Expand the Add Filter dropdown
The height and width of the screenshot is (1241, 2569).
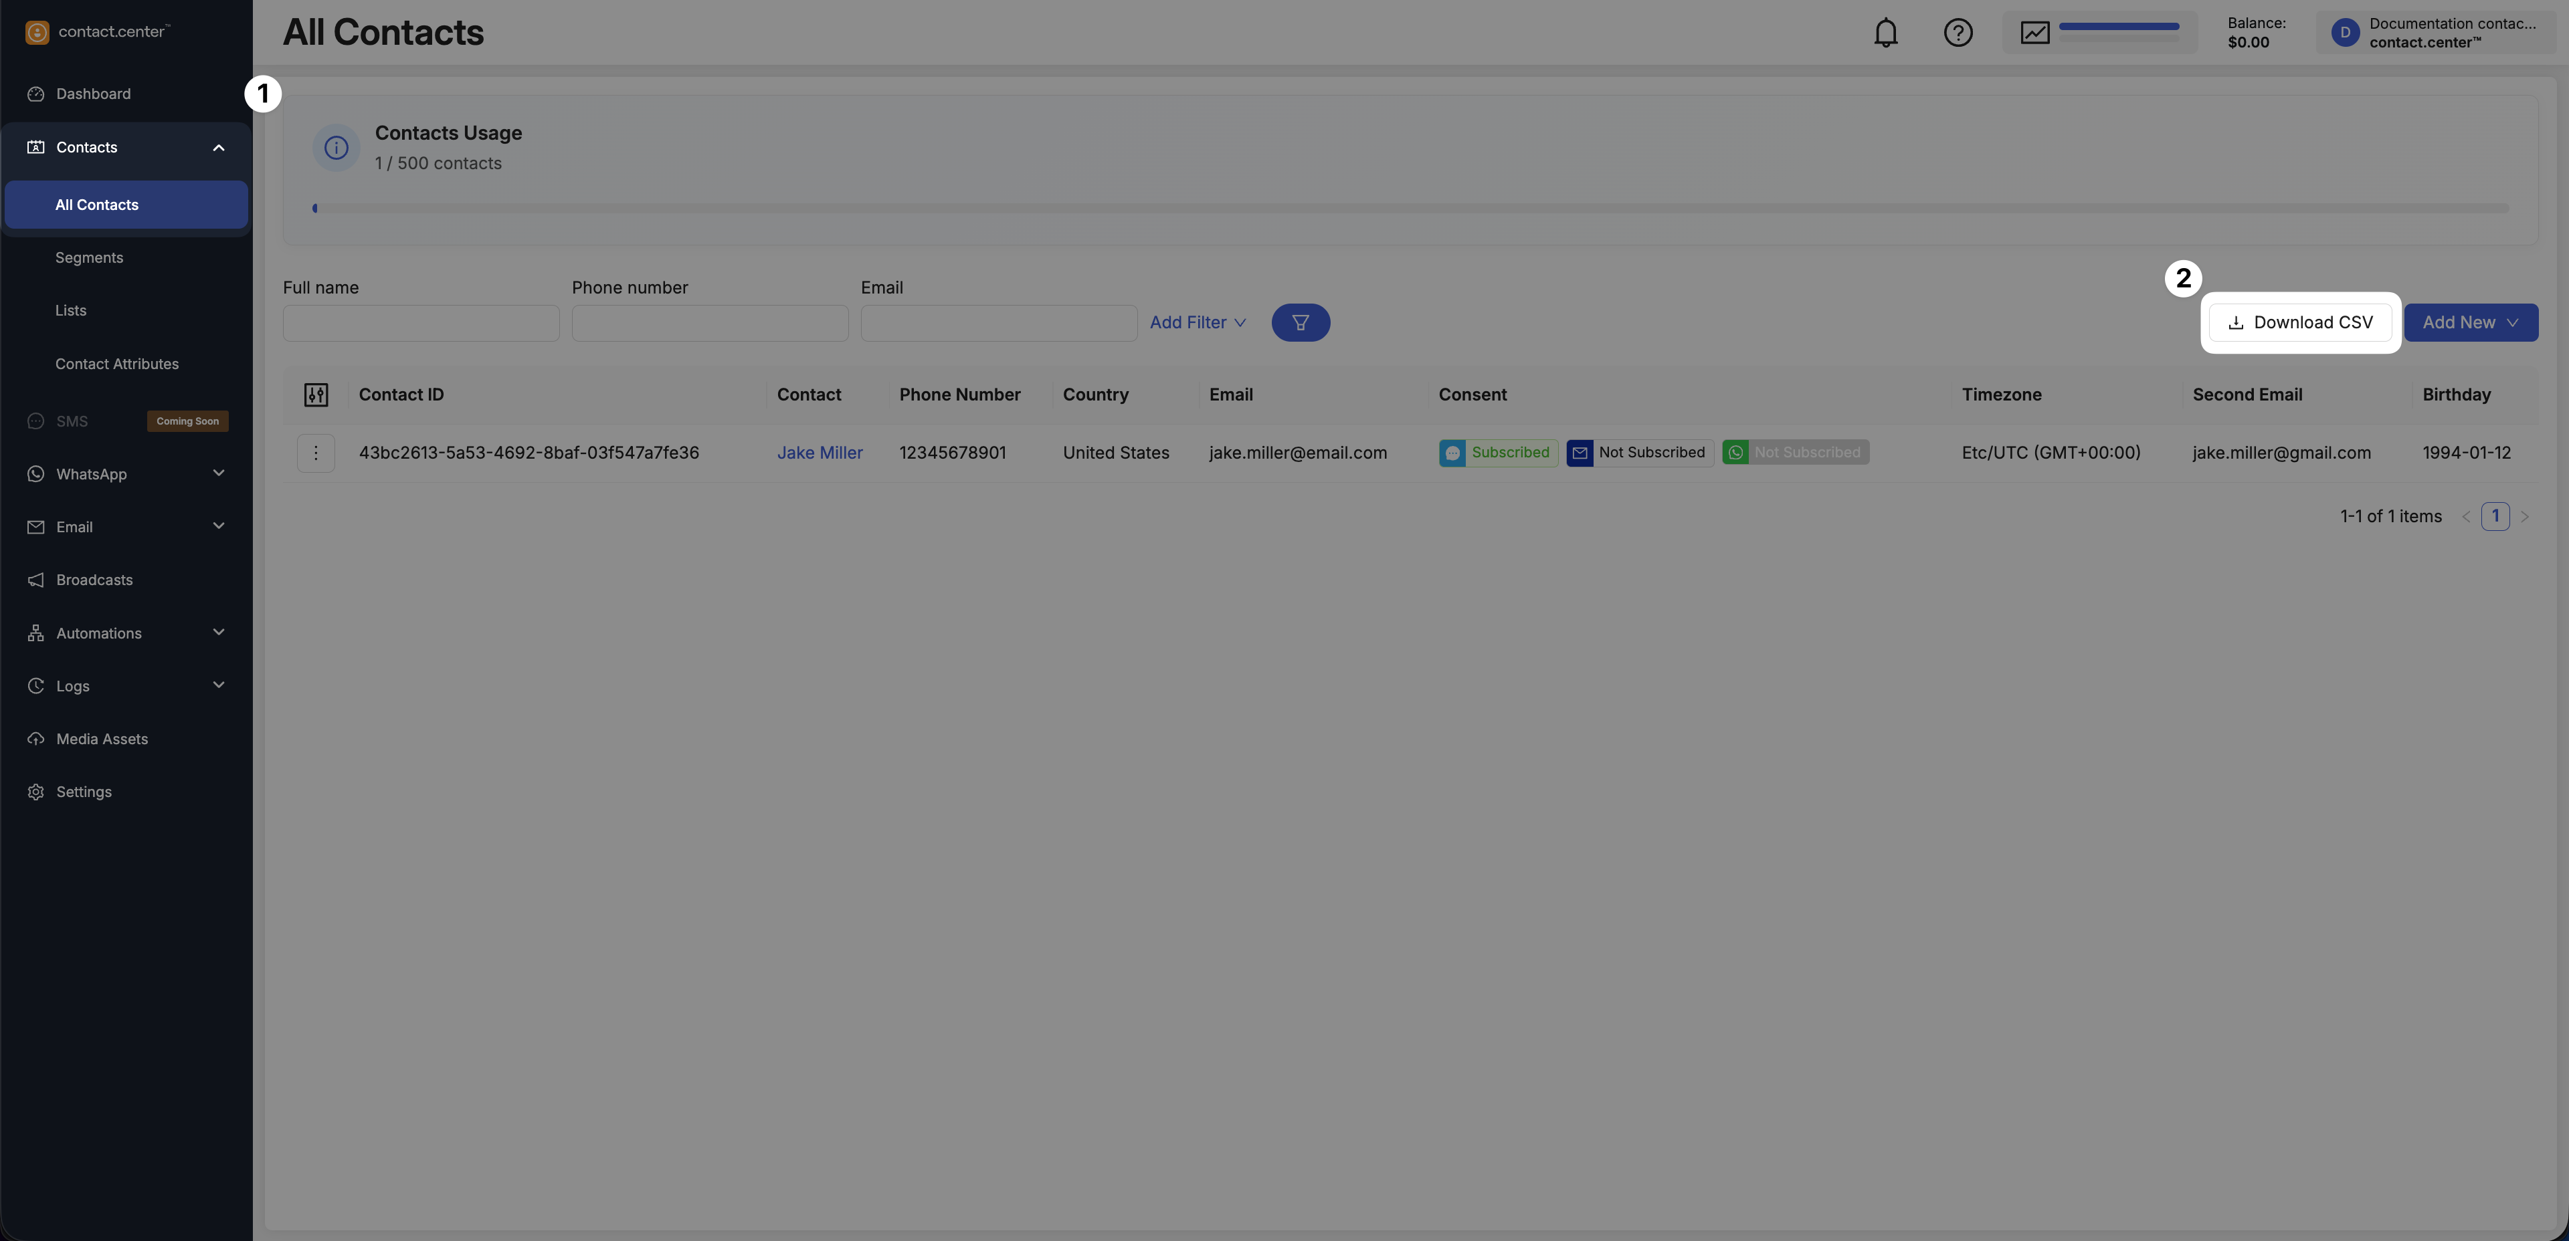click(x=1197, y=322)
